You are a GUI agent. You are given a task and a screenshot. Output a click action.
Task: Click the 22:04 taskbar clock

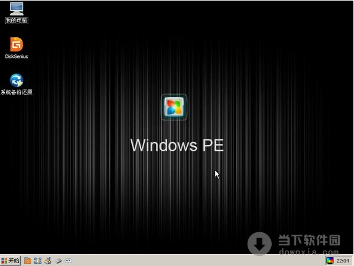pos(343,261)
